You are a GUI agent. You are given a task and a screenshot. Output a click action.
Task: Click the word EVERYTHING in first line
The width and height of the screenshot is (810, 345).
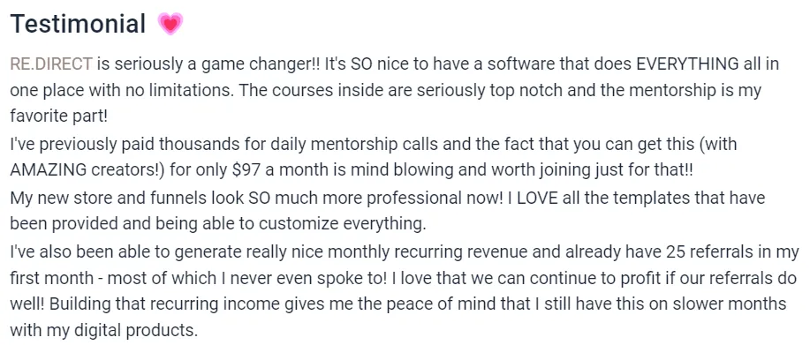tap(687, 64)
